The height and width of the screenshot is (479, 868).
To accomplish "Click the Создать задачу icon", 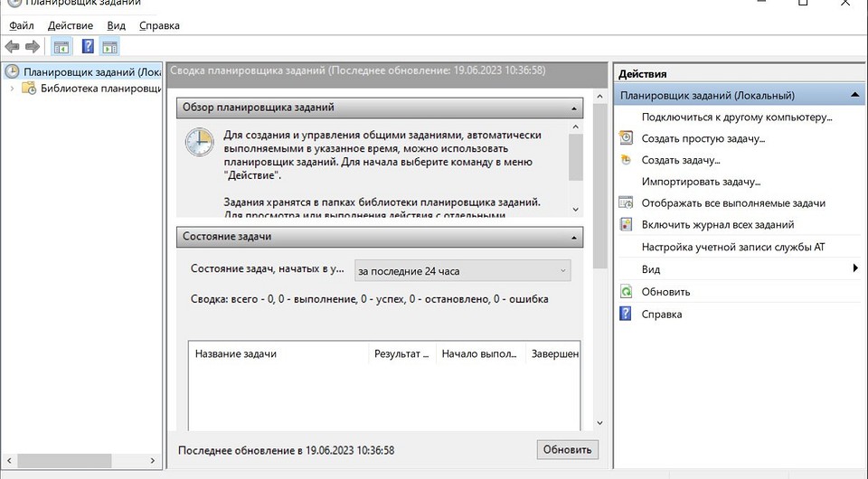I will click(626, 160).
